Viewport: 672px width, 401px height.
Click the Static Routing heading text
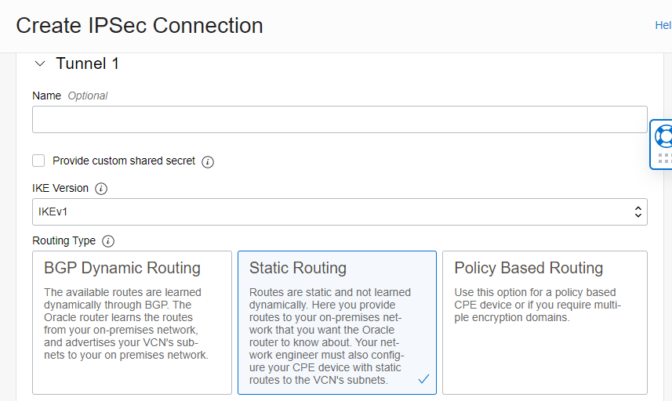pos(298,268)
